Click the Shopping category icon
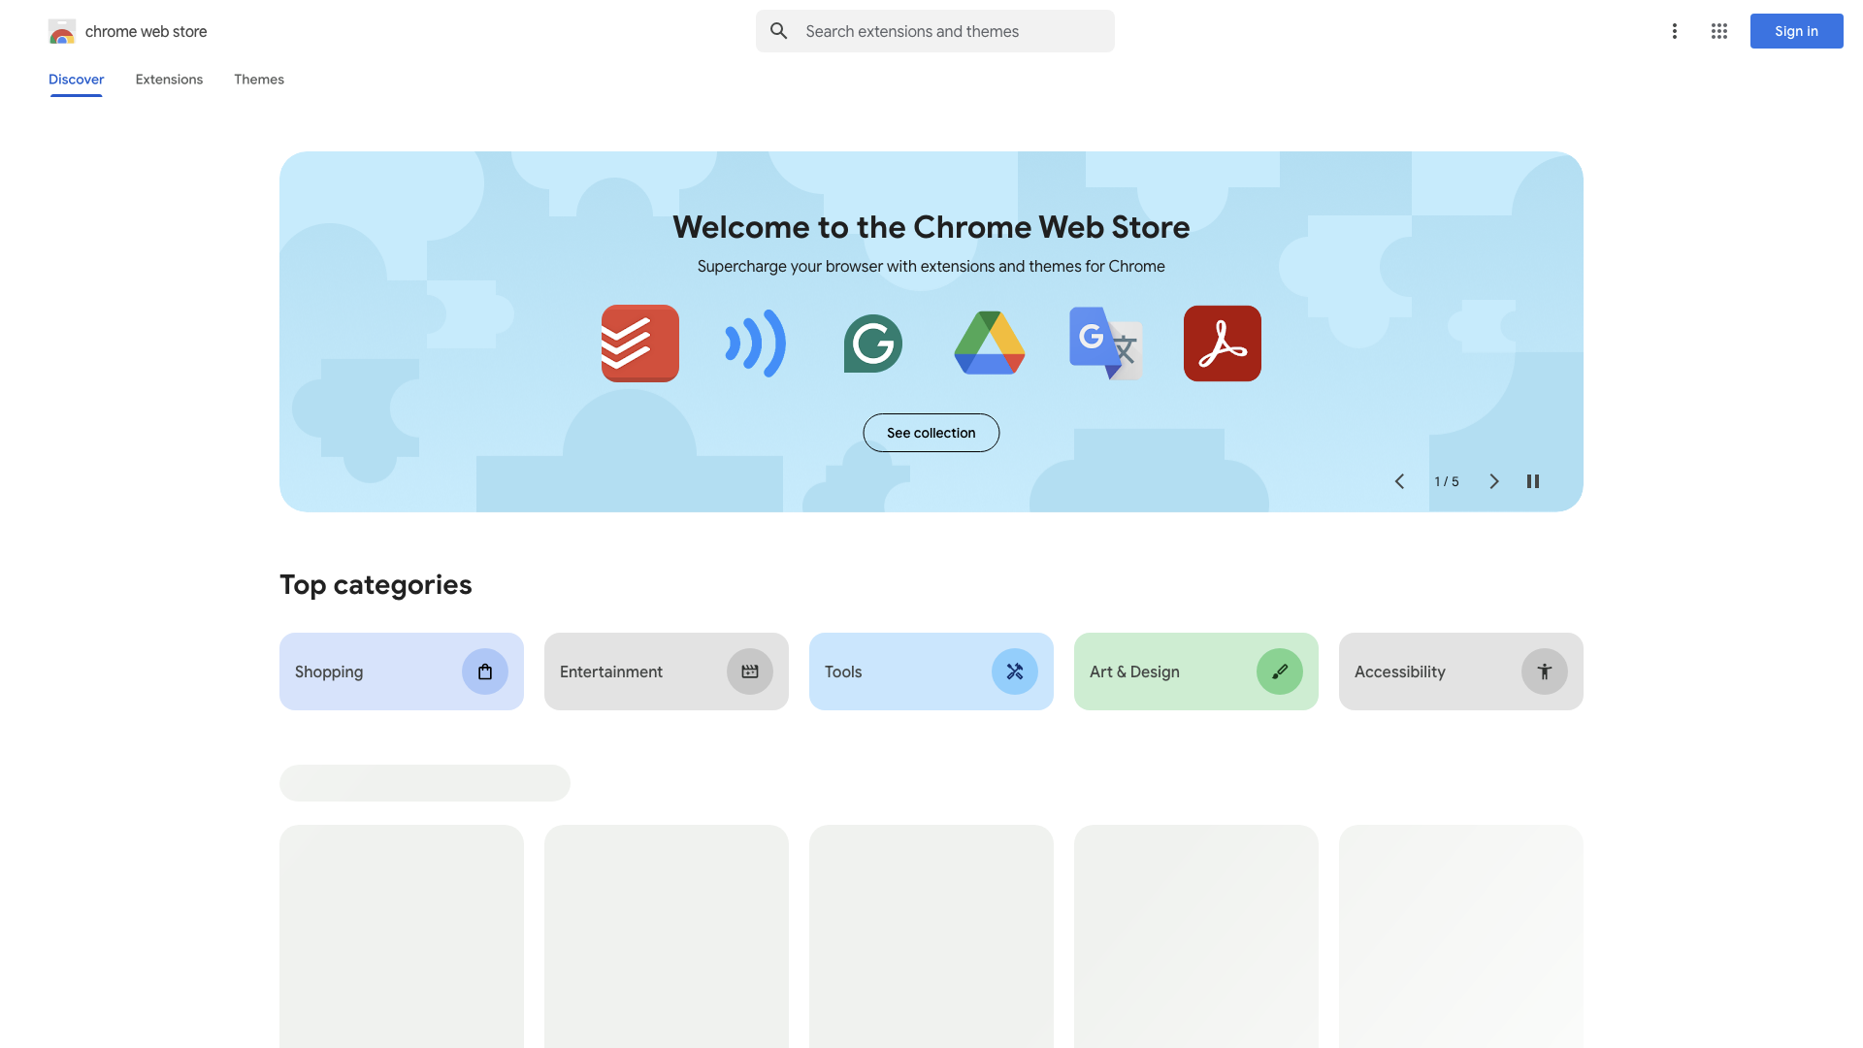1863x1048 pixels. (483, 671)
